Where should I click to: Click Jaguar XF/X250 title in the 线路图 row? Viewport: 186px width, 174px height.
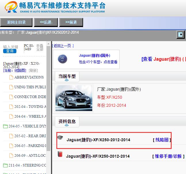tap(98, 140)
